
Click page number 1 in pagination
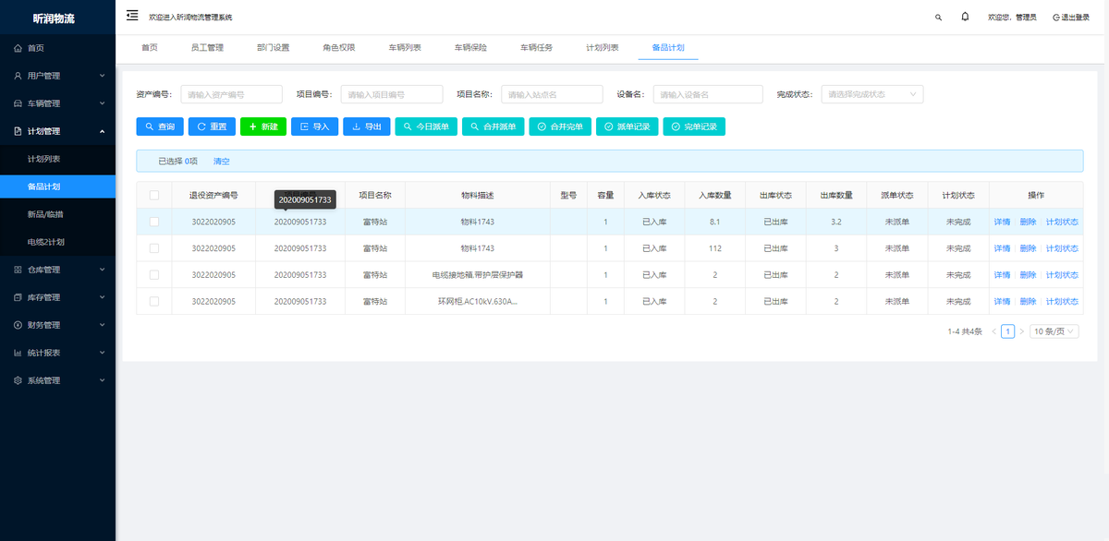pyautogui.click(x=1007, y=331)
